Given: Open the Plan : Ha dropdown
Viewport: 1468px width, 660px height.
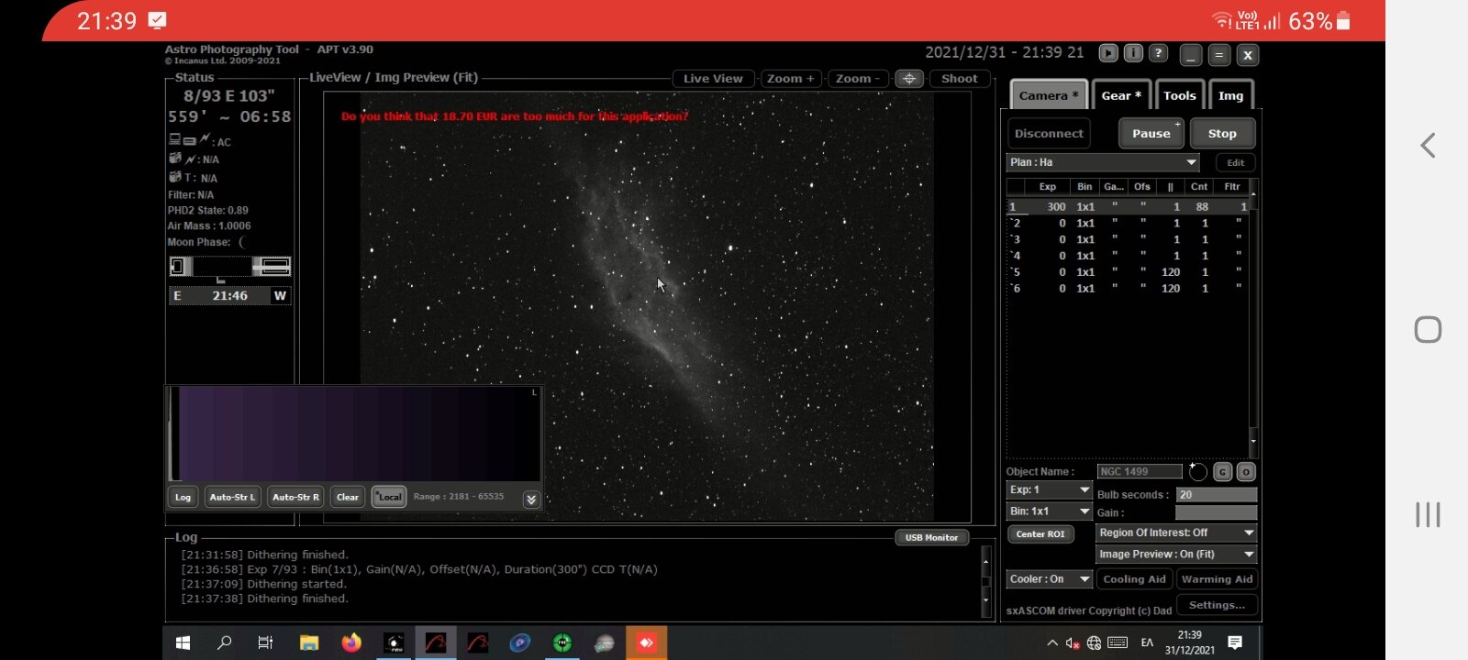Looking at the screenshot, I should (x=1103, y=162).
